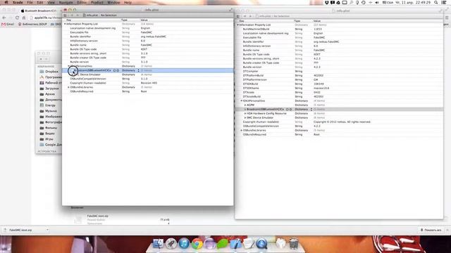This screenshot has height=253, width=451.
Task: Open the Trash in the Dock
Action: (294, 244)
